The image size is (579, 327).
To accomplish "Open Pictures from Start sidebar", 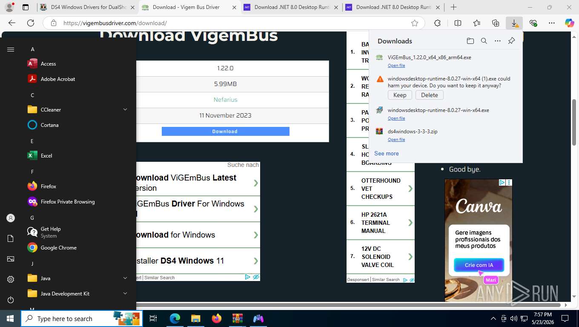I will (11, 259).
